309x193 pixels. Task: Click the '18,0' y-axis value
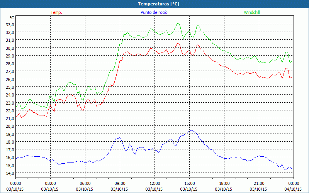[10, 142]
